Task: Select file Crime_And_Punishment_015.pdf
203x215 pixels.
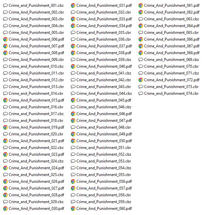Action: point(34,100)
